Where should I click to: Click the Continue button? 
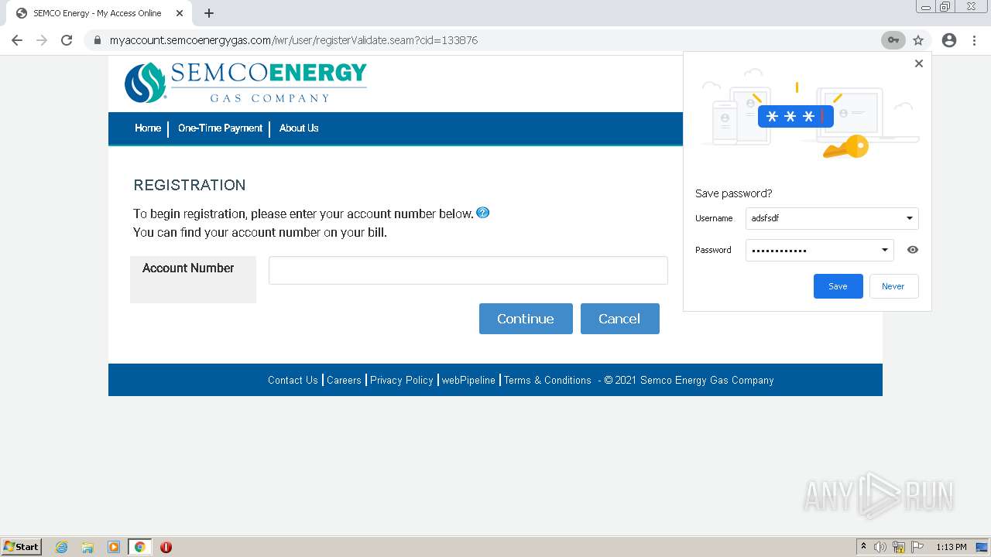[526, 319]
